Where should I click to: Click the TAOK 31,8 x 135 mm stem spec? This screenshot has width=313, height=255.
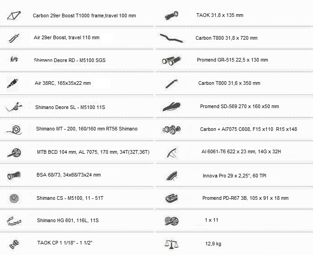(x=220, y=15)
